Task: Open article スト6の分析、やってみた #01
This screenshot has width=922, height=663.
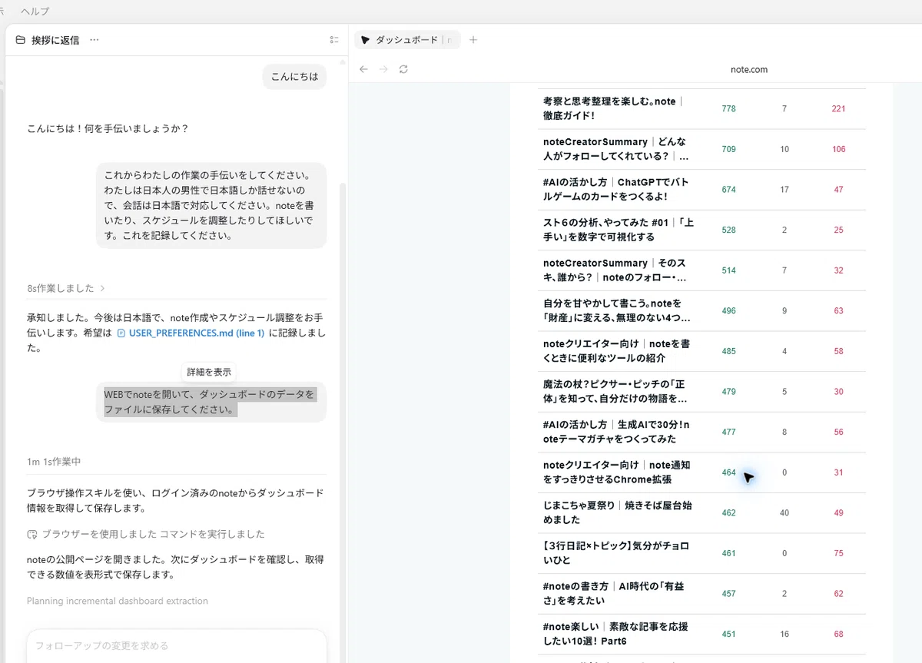Action: 619,230
